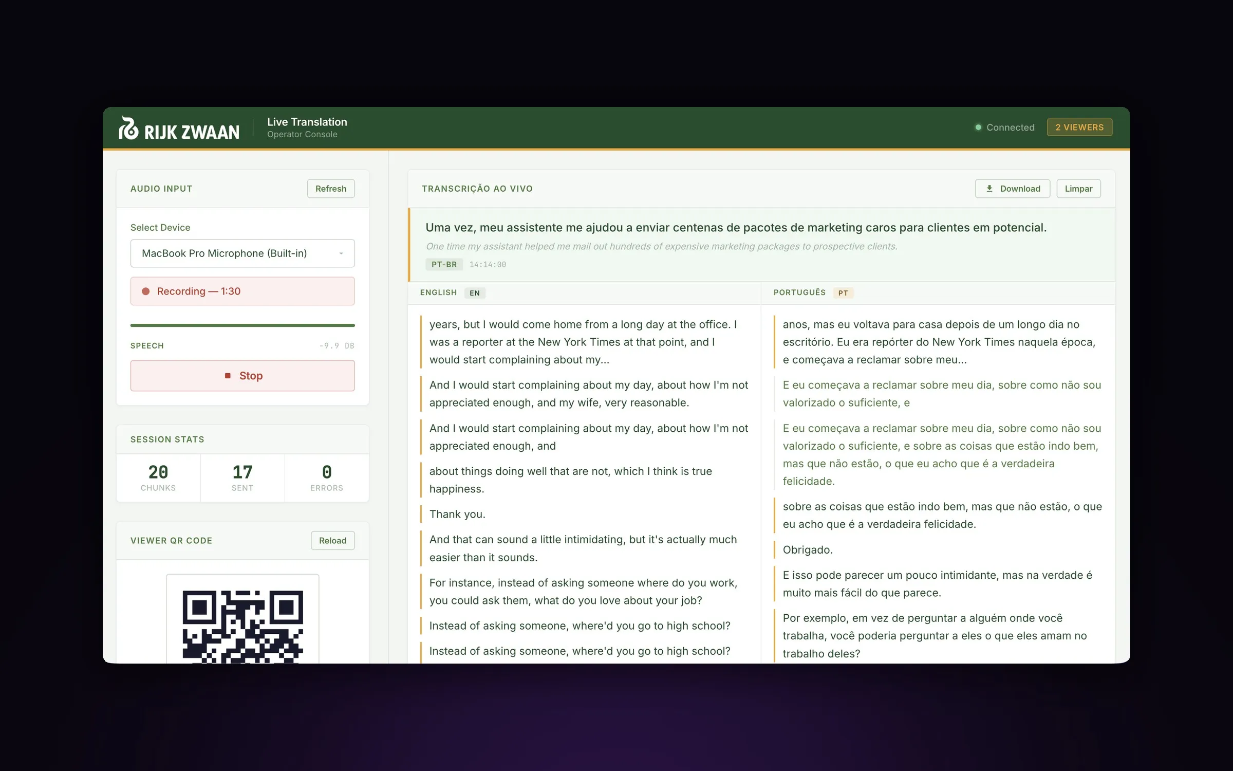The height and width of the screenshot is (771, 1233).
Task: Click the Select Device label
Action: 160,227
